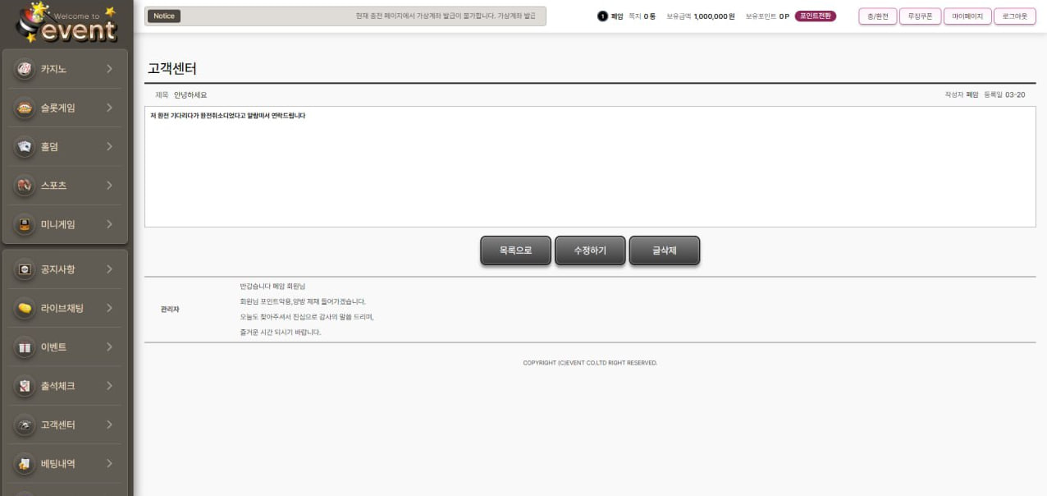Click the 이벤트 gift icon
1047x496 pixels.
point(25,347)
